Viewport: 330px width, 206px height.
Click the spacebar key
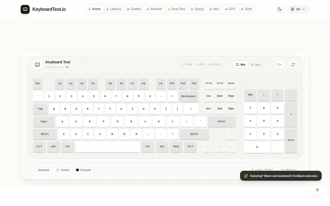108,147
